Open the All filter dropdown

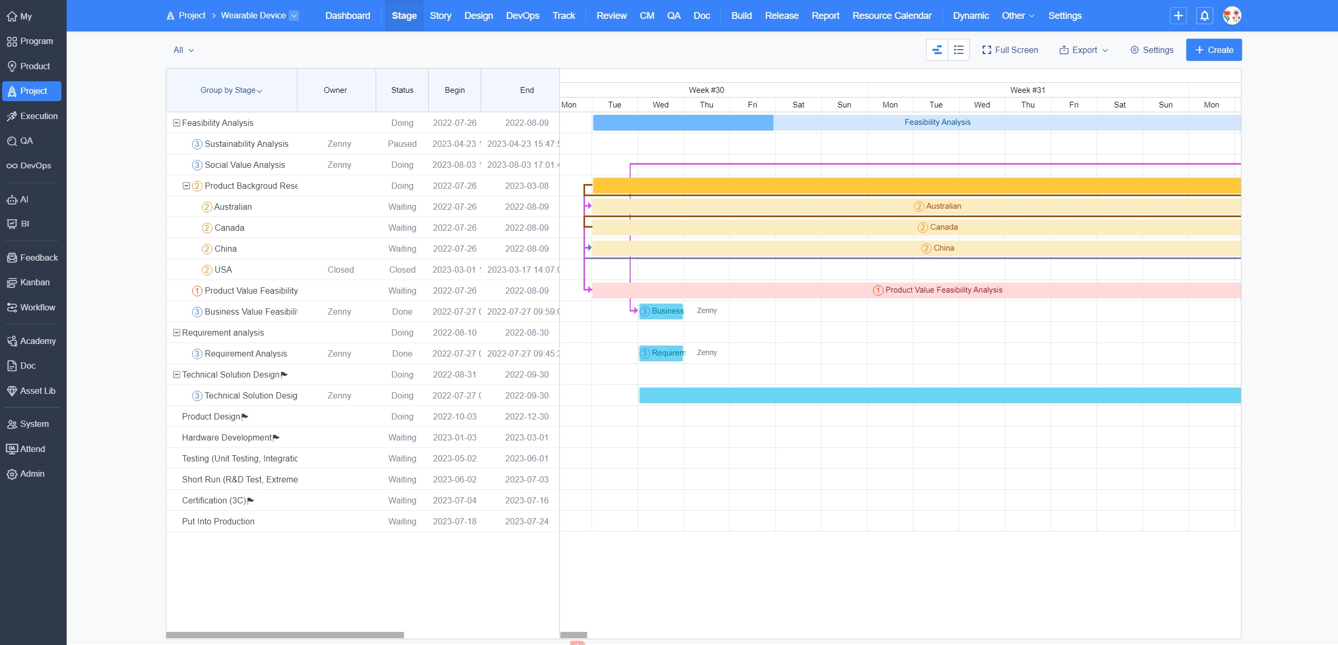(x=183, y=50)
